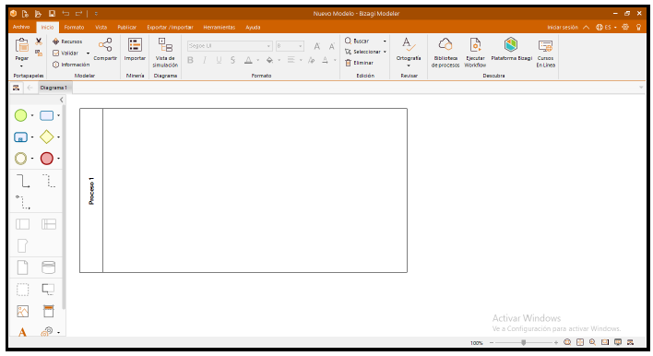Toggle Bold formatting
Viewport: 653px width, 356px height.
coord(190,60)
